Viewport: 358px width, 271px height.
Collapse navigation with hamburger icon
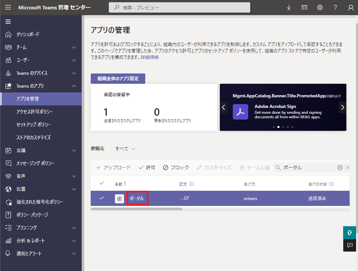click(x=8, y=22)
